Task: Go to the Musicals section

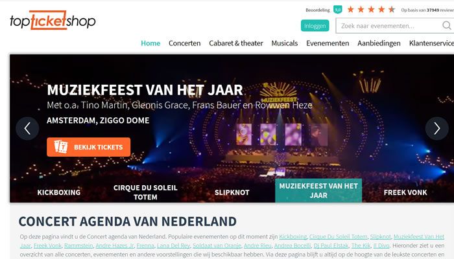Action: pyautogui.click(x=284, y=43)
